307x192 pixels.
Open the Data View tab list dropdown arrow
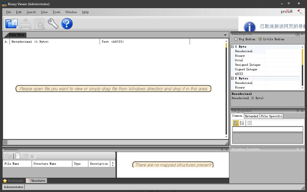[x=225, y=35]
